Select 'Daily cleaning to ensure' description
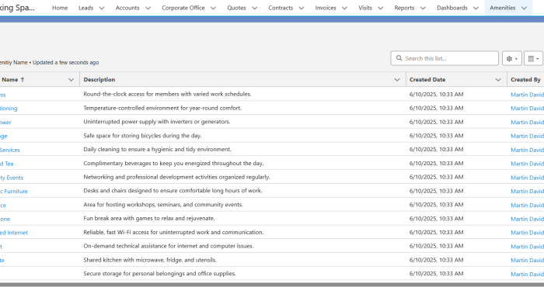This screenshot has height=287, width=544. point(157,150)
